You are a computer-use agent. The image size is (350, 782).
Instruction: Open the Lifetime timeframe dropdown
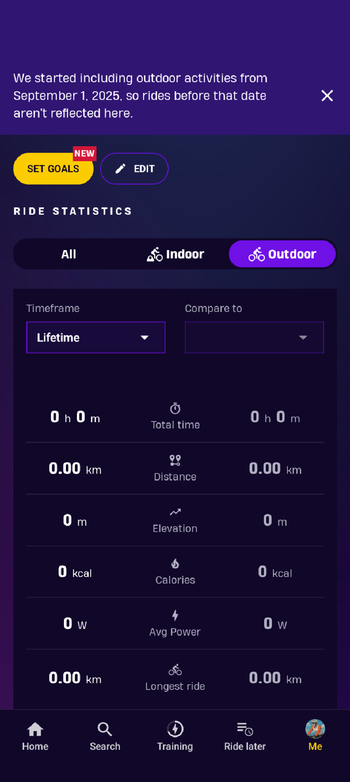96,338
